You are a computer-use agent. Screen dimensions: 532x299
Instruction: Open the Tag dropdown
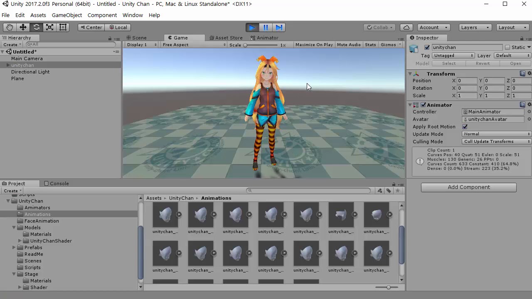pos(453,56)
